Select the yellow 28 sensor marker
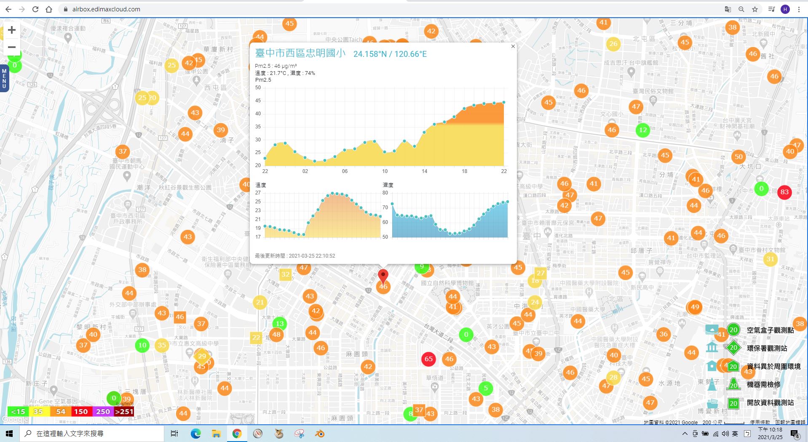This screenshot has height=442, width=808. (613, 377)
